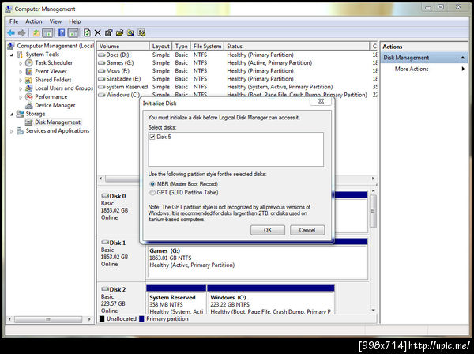Click the open folder toolbar icon
474x354 pixels.
[120, 32]
